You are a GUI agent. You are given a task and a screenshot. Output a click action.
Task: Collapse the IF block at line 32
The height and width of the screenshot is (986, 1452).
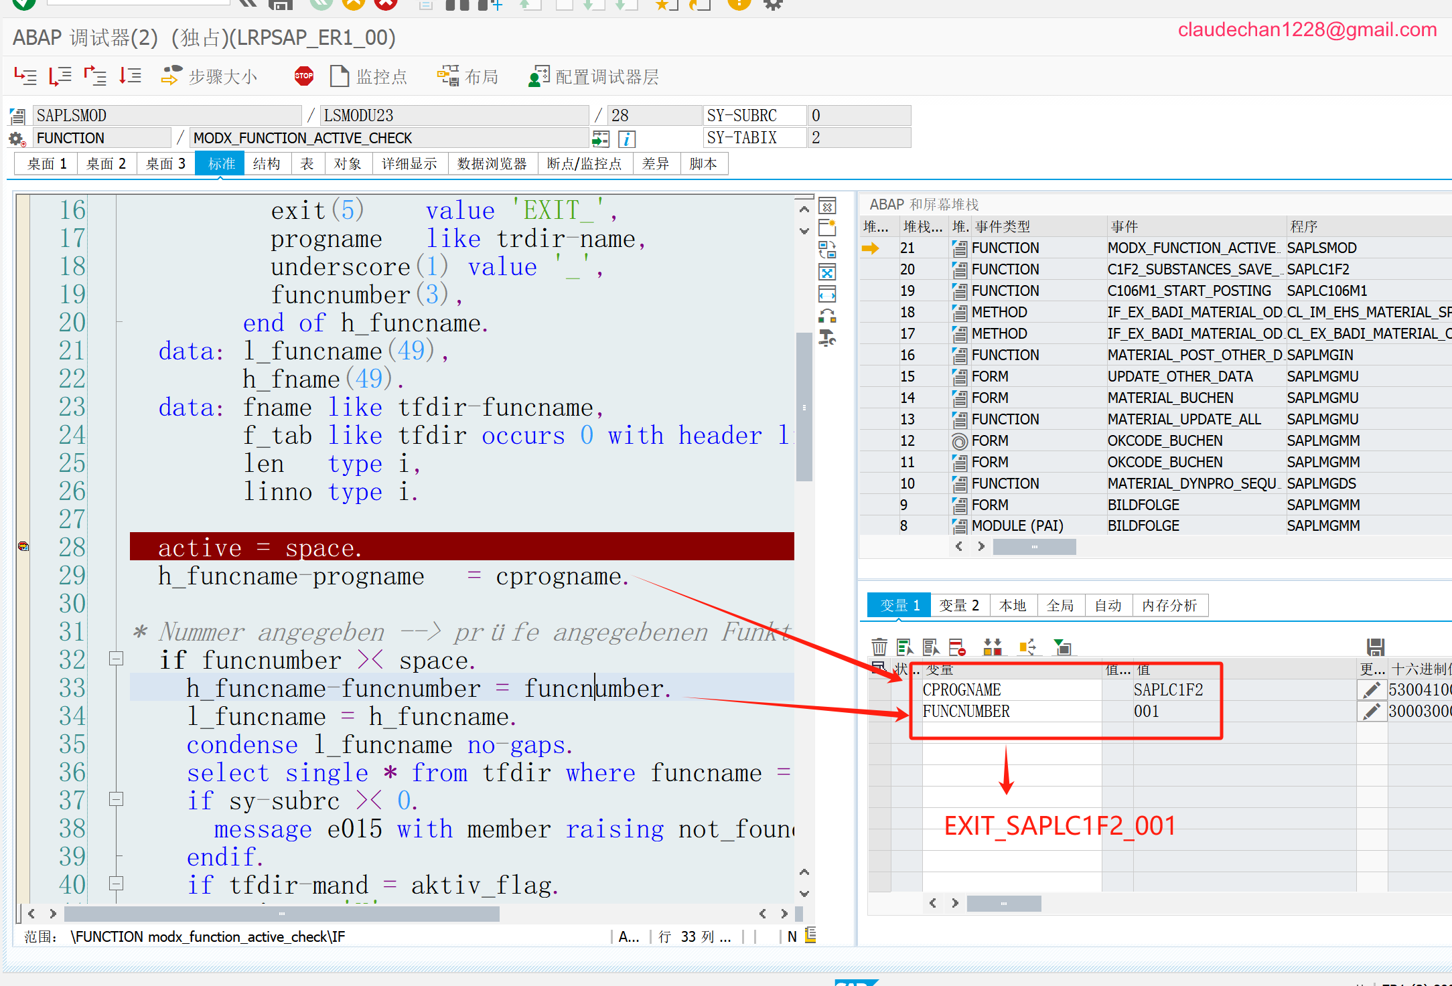pyautogui.click(x=116, y=659)
